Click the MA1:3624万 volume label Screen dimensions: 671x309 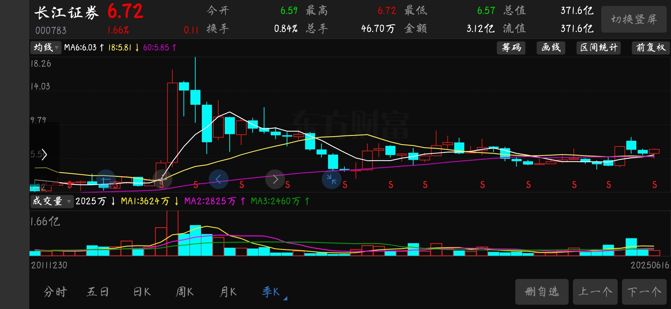point(150,201)
